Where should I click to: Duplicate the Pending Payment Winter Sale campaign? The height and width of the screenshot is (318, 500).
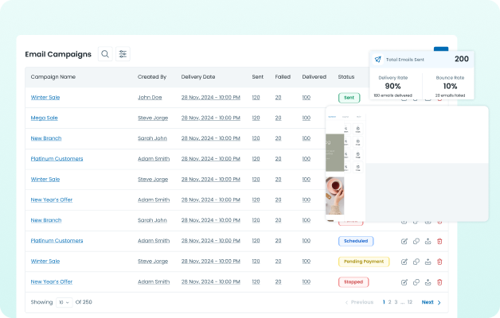pos(416,262)
